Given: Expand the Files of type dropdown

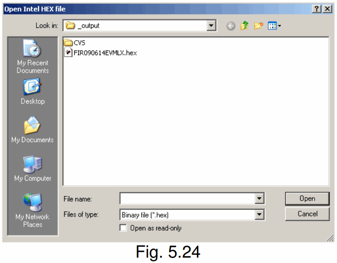Looking at the screenshot, I should point(259,215).
